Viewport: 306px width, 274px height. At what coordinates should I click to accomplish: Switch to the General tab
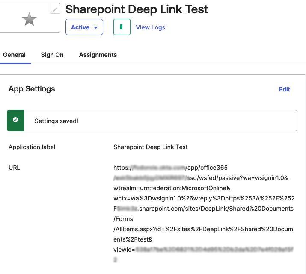(x=14, y=55)
